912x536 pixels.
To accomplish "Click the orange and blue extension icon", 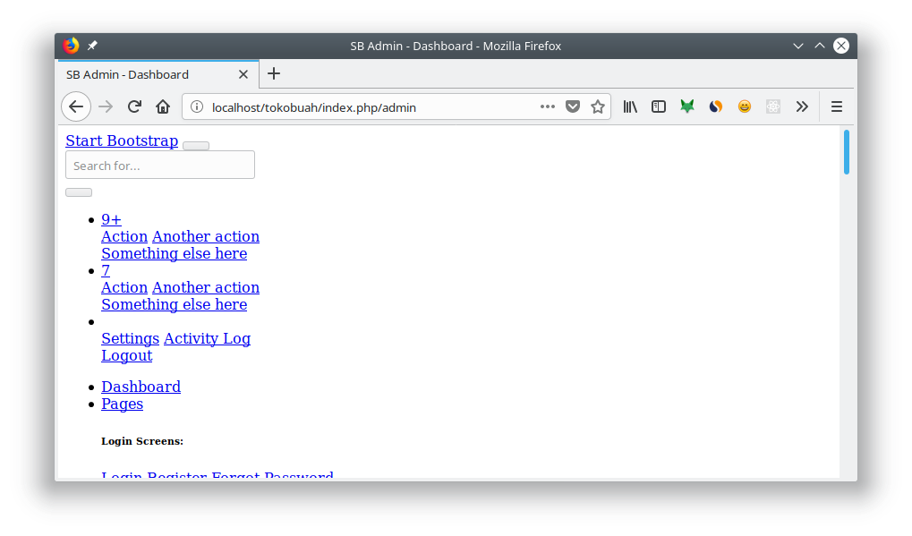I will click(x=715, y=106).
